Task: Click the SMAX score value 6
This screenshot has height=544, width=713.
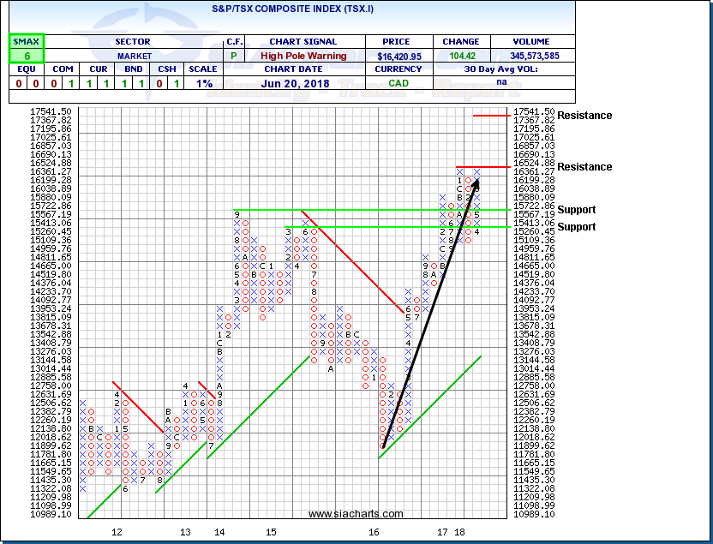Action: [x=27, y=56]
